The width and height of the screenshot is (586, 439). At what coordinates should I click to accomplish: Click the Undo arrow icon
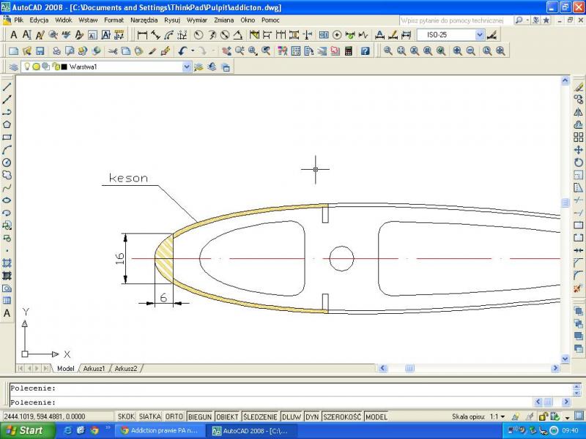pos(182,51)
